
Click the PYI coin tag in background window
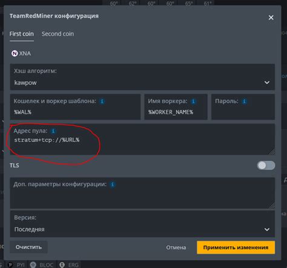(16, 265)
